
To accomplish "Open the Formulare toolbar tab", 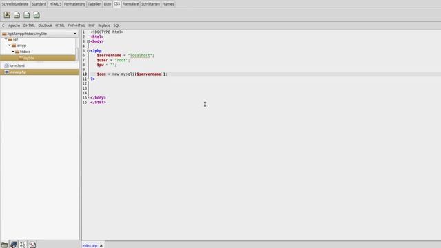I will (x=130, y=4).
